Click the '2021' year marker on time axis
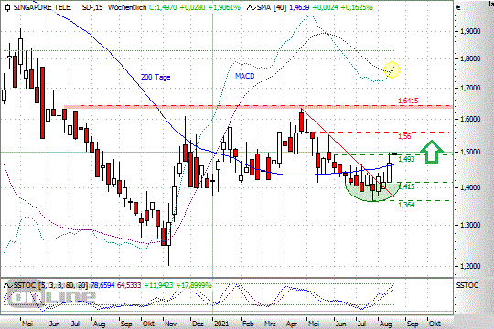The image size is (494, 329). 221,324
